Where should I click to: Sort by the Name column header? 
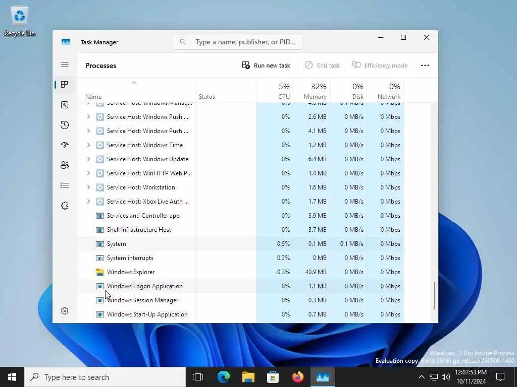[x=136, y=90]
